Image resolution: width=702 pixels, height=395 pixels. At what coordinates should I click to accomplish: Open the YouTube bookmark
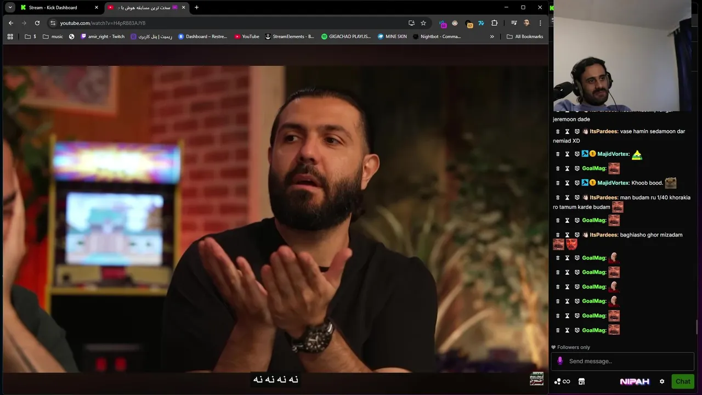(247, 36)
